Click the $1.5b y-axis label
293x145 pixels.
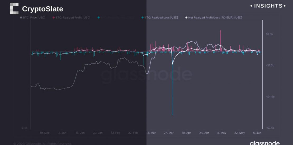[270, 34]
